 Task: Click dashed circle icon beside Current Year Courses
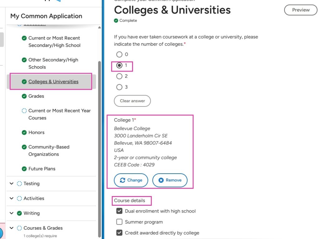[x=24, y=111]
